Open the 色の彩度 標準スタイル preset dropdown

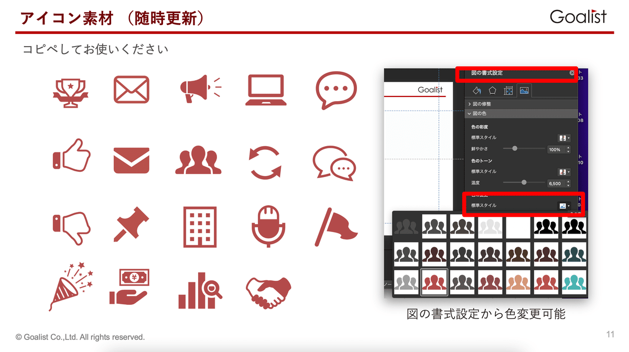[x=565, y=138]
